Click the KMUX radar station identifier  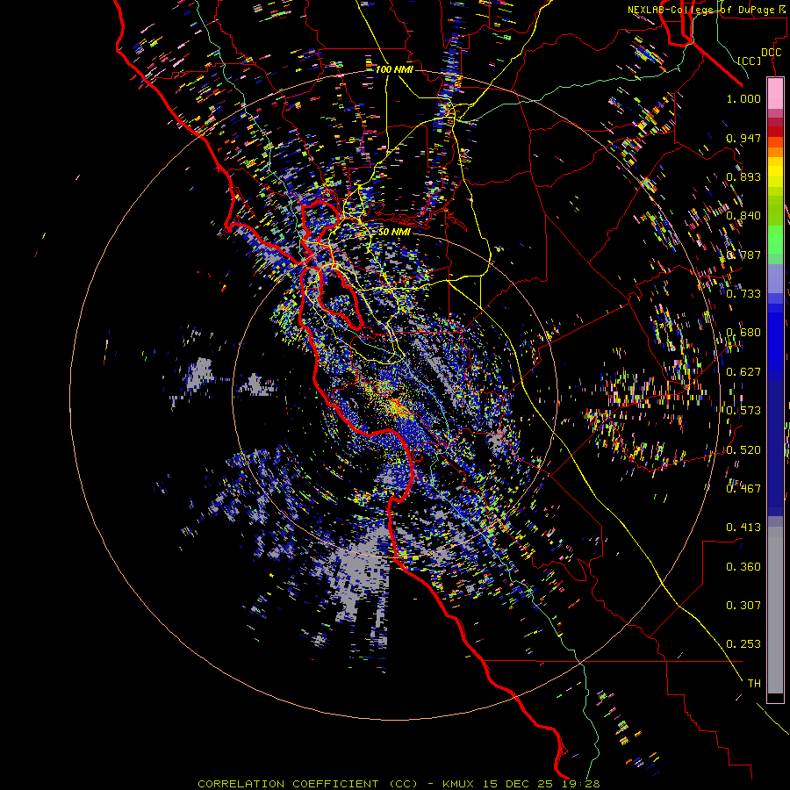[459, 784]
